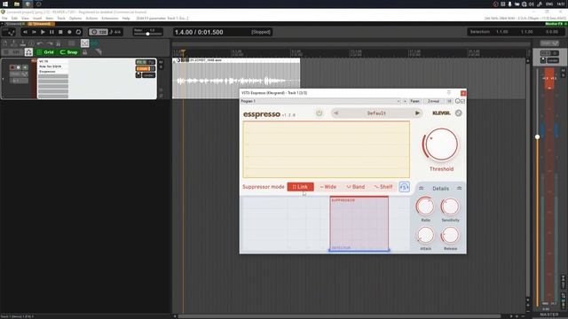
Task: Click the circular settings icon beside Klevgr logo
Action: point(459,113)
